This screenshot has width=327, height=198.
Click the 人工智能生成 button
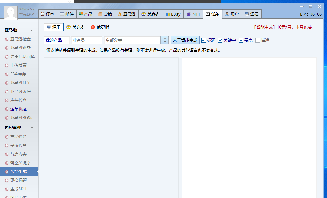pyautogui.click(x=185, y=40)
